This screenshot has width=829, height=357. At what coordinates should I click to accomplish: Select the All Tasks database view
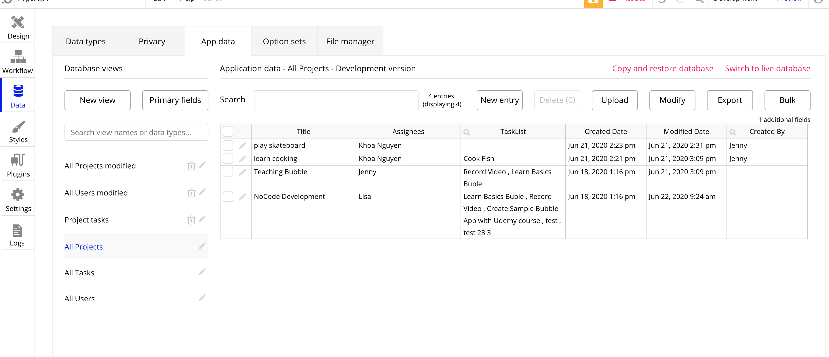(79, 272)
